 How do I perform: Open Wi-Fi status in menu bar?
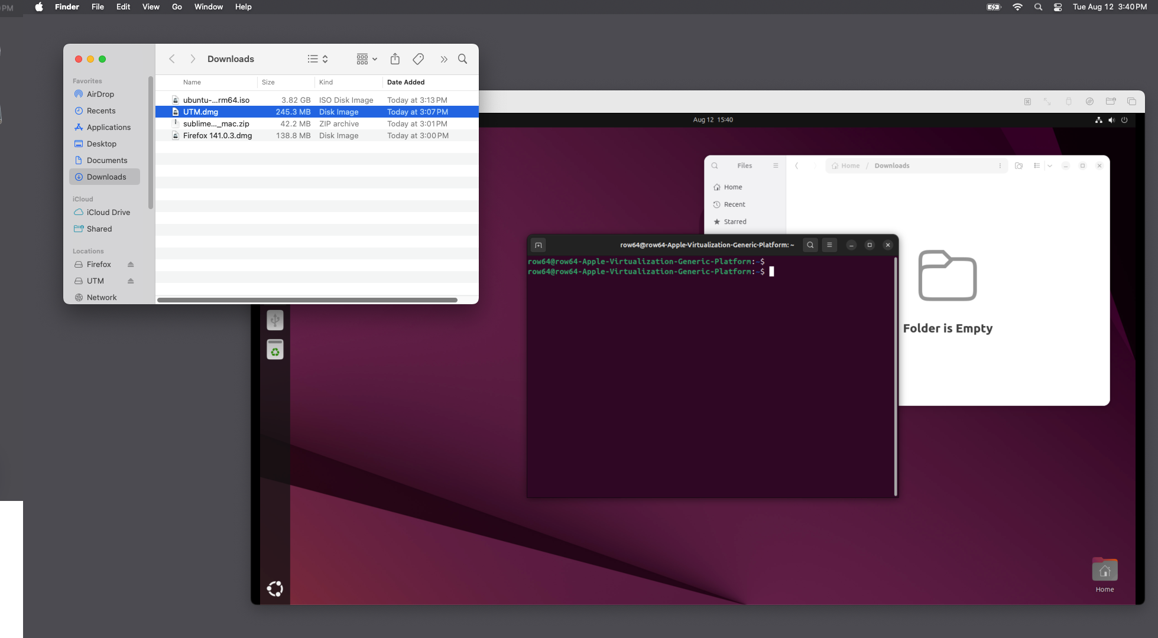point(1017,7)
